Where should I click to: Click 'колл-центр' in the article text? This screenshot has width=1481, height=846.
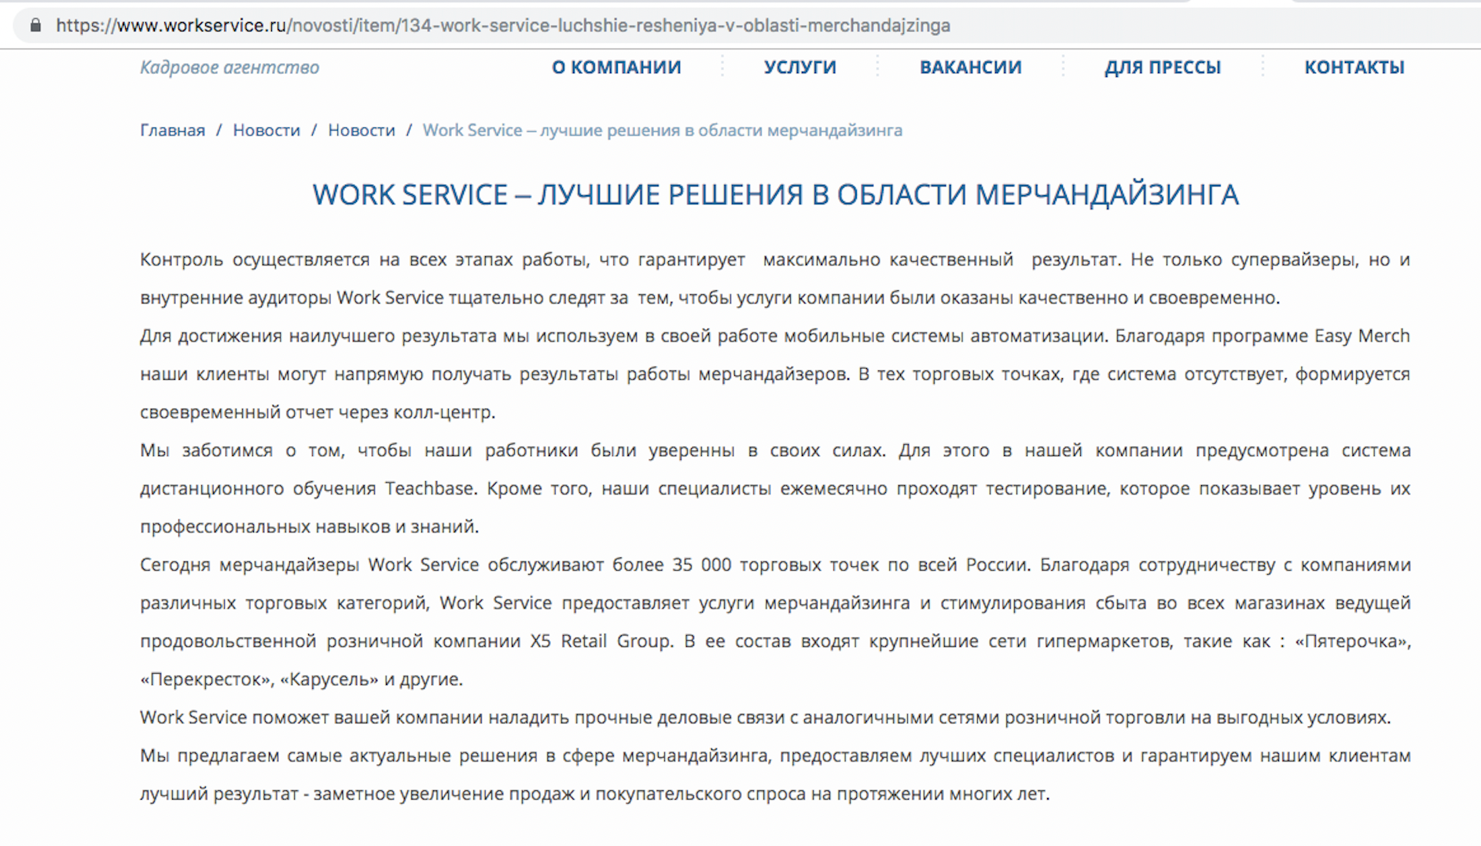click(x=443, y=413)
